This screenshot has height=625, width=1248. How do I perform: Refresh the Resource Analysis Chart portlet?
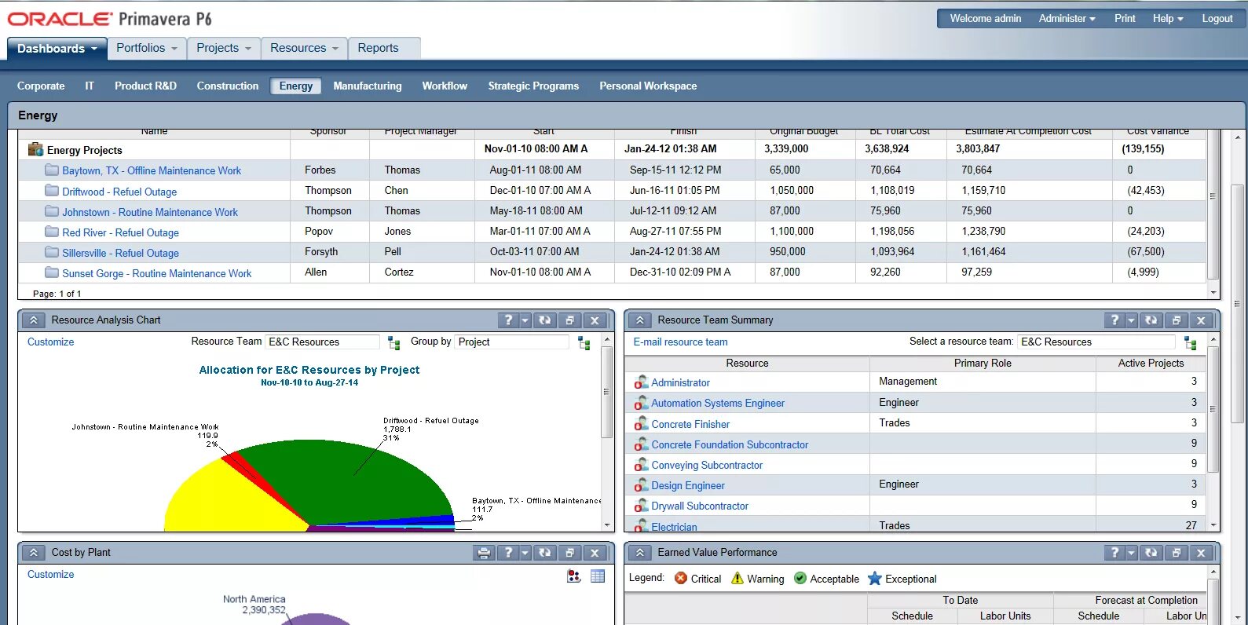coord(544,320)
